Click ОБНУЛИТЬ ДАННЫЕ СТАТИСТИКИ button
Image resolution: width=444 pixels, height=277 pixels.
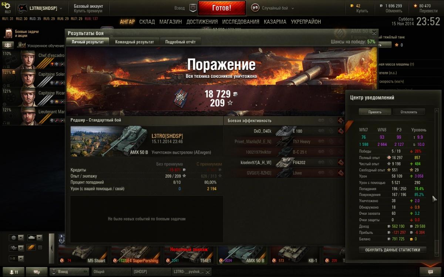tap(393, 250)
